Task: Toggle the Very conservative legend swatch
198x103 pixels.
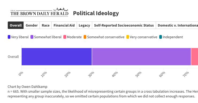Action: point(128,37)
